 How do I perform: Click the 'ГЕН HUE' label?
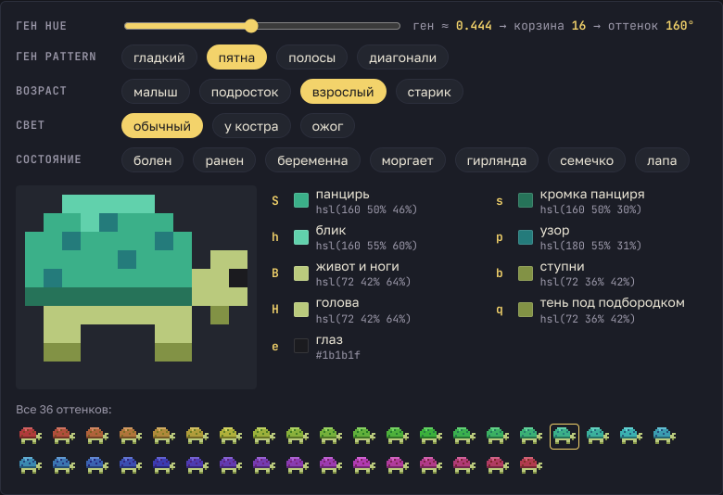pyautogui.click(x=42, y=26)
